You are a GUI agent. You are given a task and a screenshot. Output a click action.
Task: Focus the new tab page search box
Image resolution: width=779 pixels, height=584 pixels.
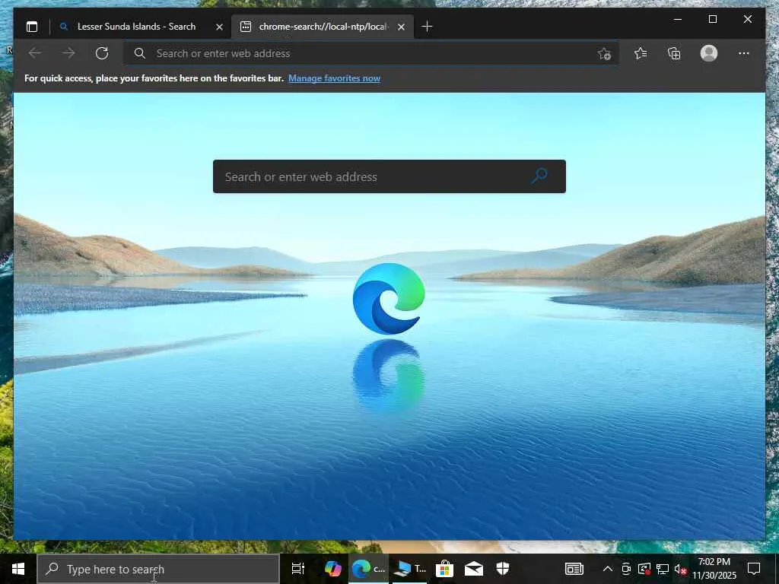[x=389, y=176]
